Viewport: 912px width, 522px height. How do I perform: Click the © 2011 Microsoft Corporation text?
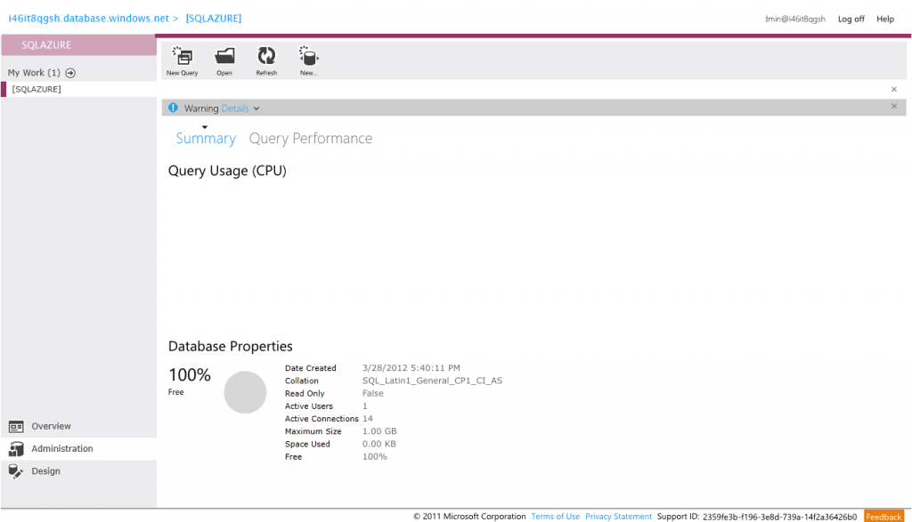[x=469, y=516]
